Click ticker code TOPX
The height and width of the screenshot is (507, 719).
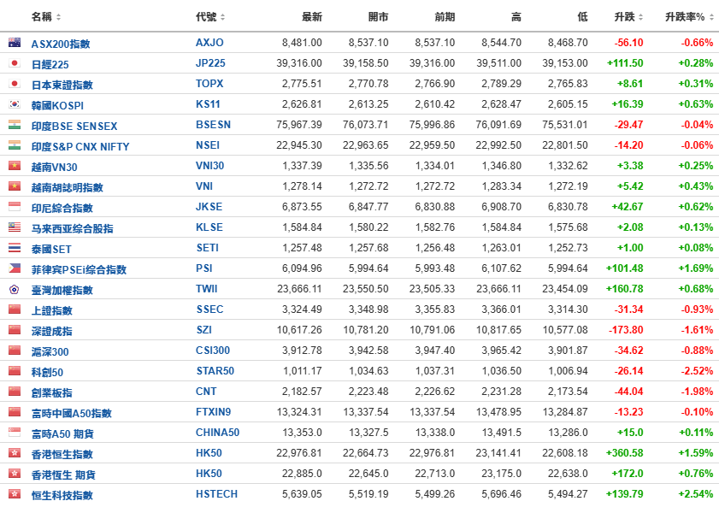[x=209, y=84]
